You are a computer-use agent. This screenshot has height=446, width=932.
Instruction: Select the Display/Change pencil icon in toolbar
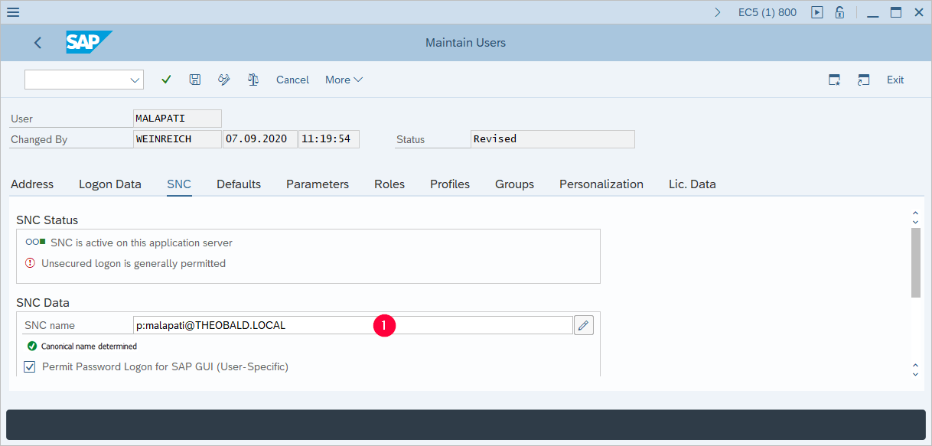click(x=223, y=80)
